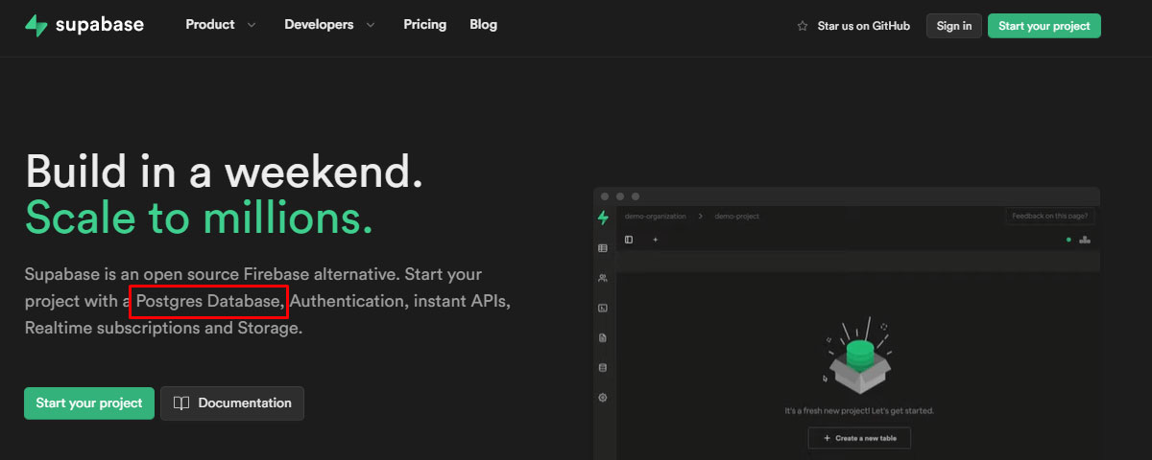This screenshot has width=1152, height=460.
Task: Open the SQL Editor terminal icon in sidebar
Action: [603, 308]
